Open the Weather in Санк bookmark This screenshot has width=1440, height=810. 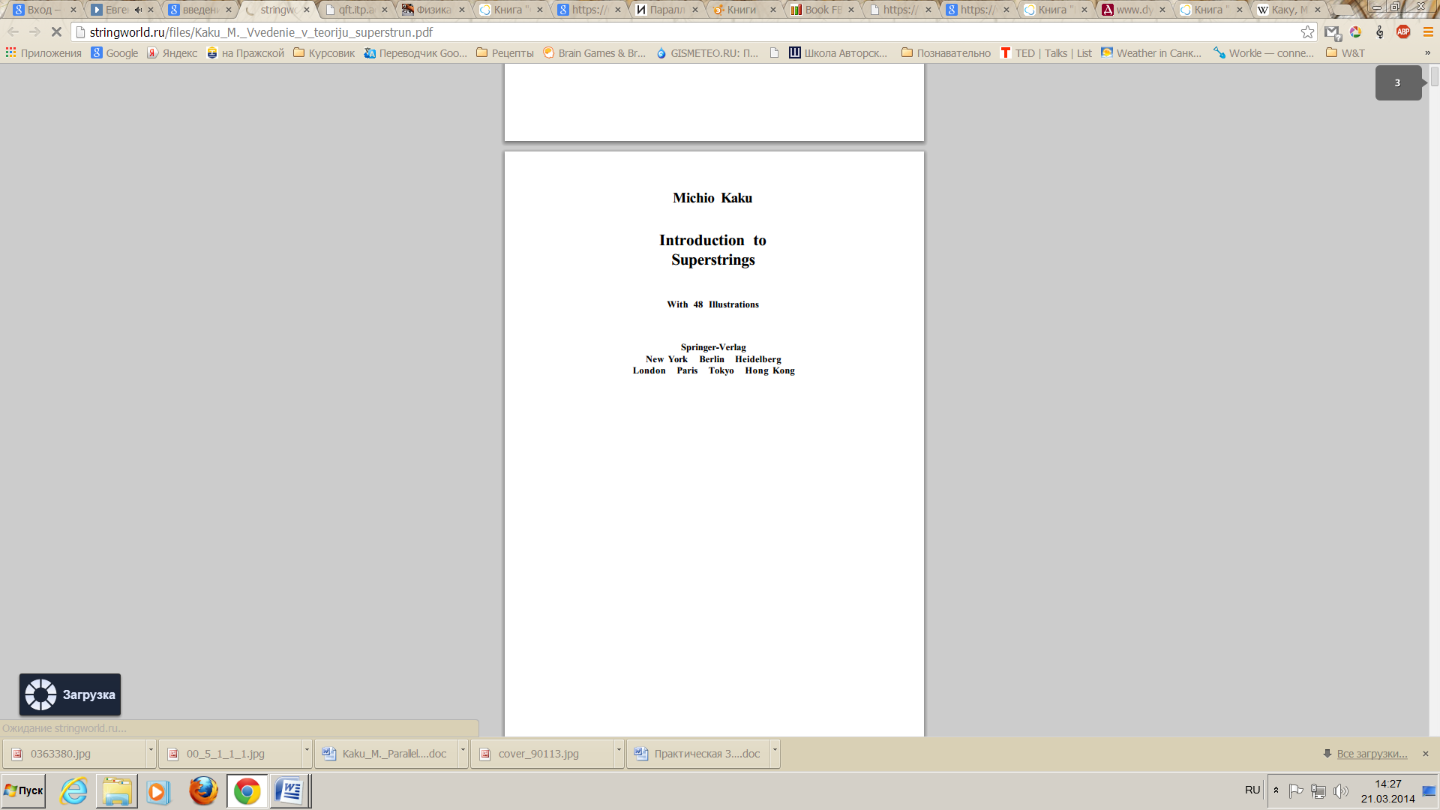pos(1151,53)
